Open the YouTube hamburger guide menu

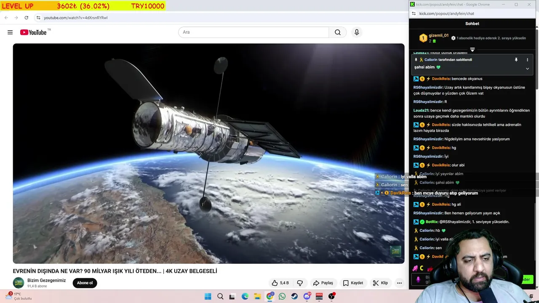coord(10,32)
